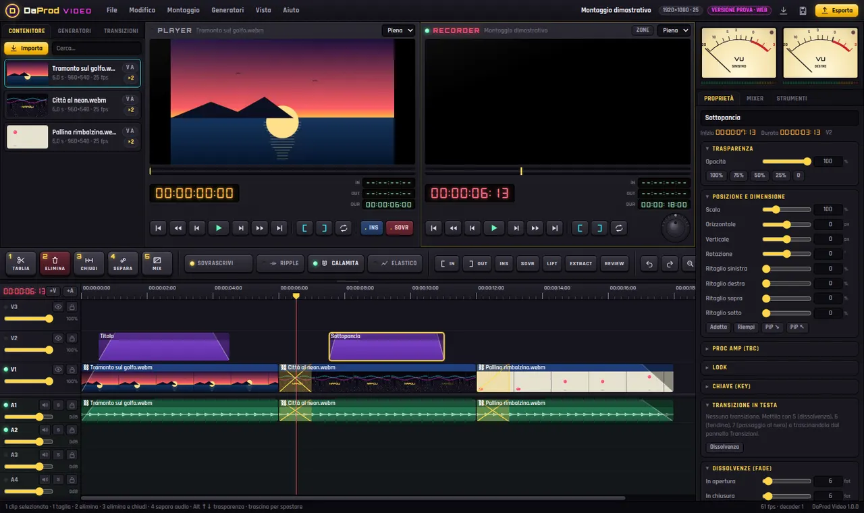Select the Mix transition tool

pos(157,263)
